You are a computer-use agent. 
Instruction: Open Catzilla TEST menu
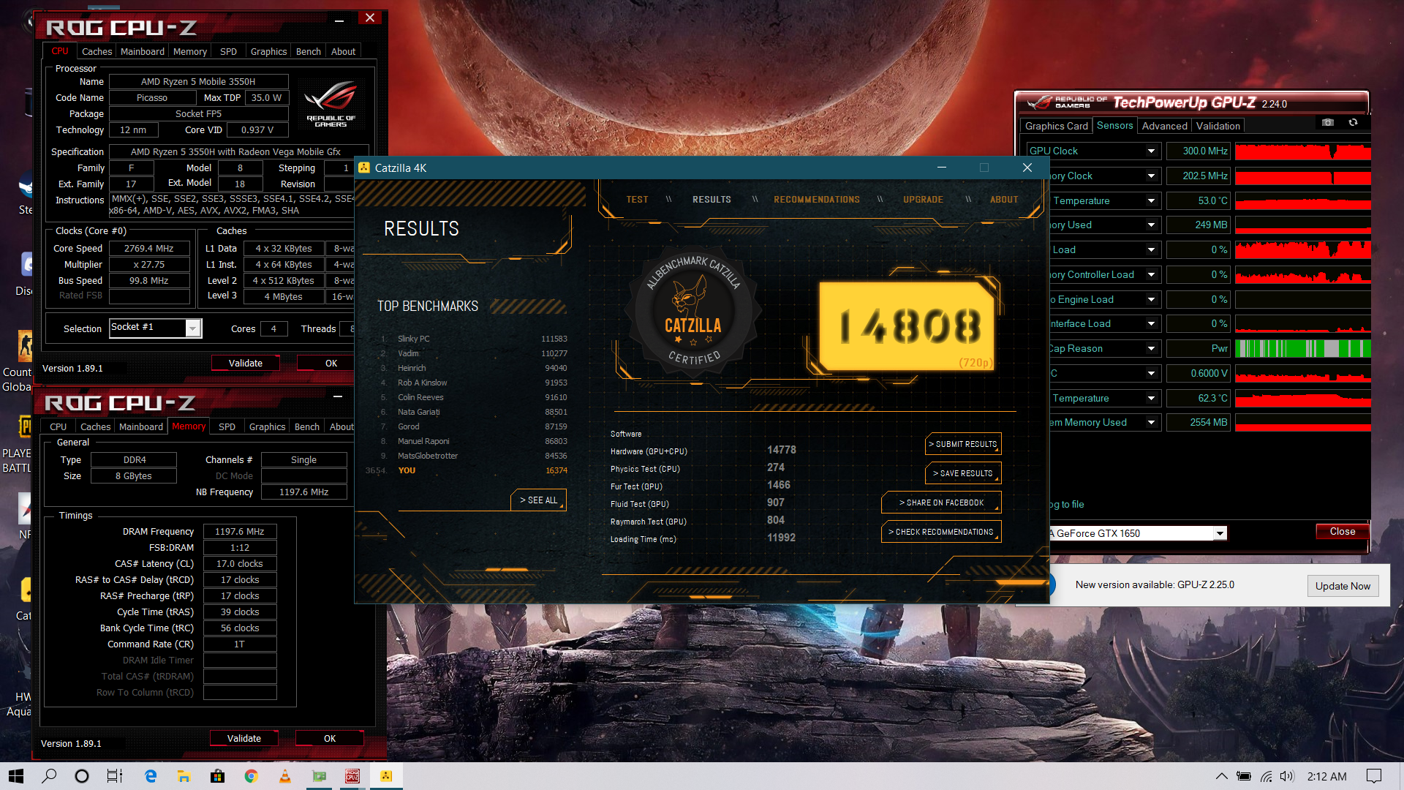[x=637, y=200]
